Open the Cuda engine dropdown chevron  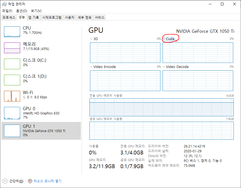(x=164, y=39)
